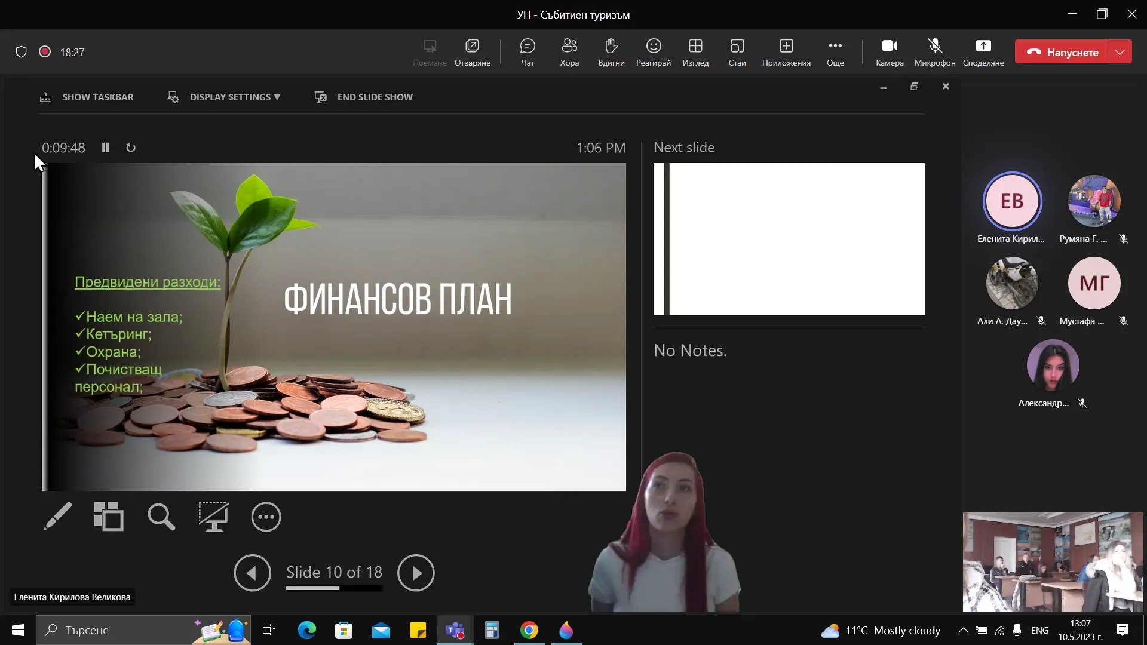Image resolution: width=1147 pixels, height=645 pixels.
Task: Click the next slide preview thumbnail
Action: 789,239
